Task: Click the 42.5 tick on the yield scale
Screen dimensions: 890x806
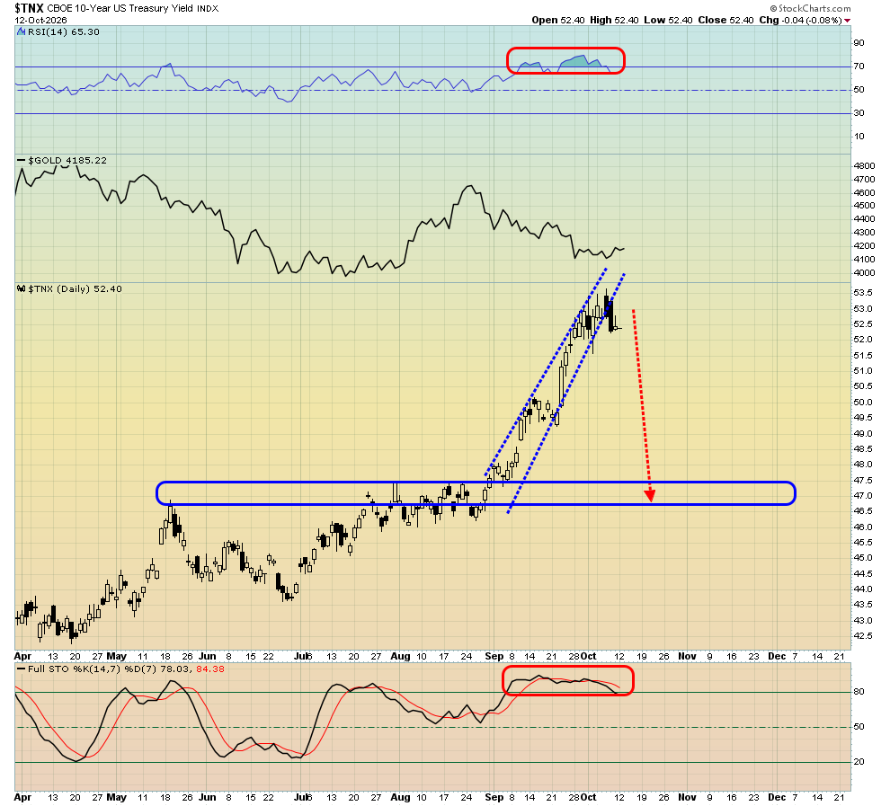Action: (863, 636)
